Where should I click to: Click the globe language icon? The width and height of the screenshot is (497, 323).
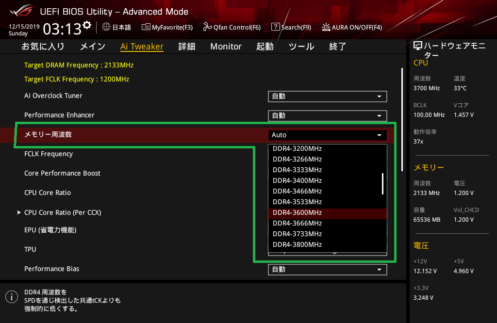pos(106,27)
